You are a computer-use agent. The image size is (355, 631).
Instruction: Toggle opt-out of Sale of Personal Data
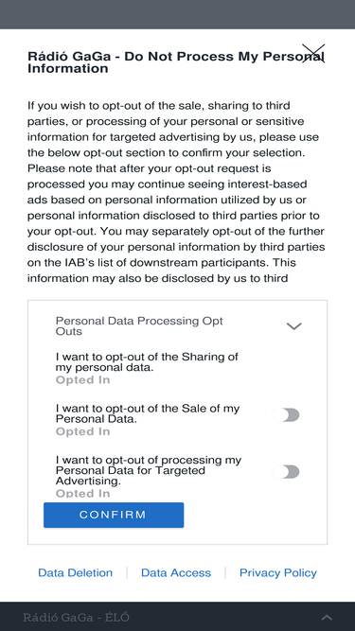pyautogui.click(x=286, y=415)
